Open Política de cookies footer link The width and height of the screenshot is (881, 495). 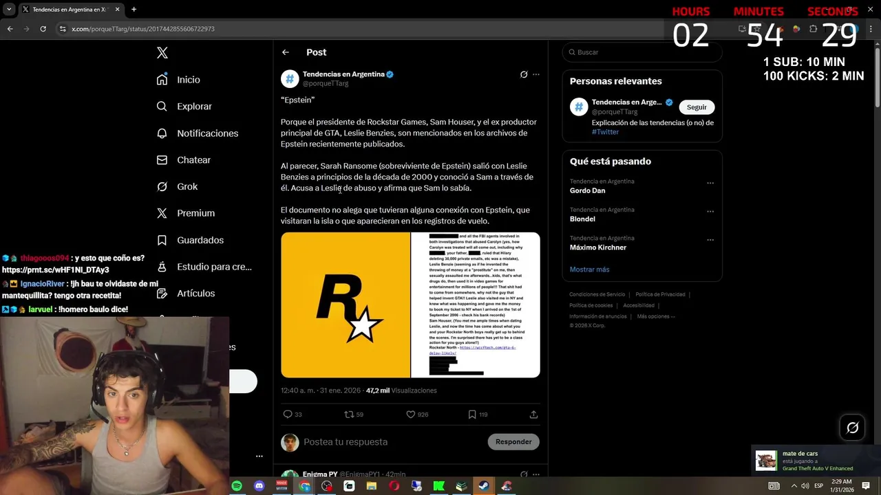(x=591, y=305)
